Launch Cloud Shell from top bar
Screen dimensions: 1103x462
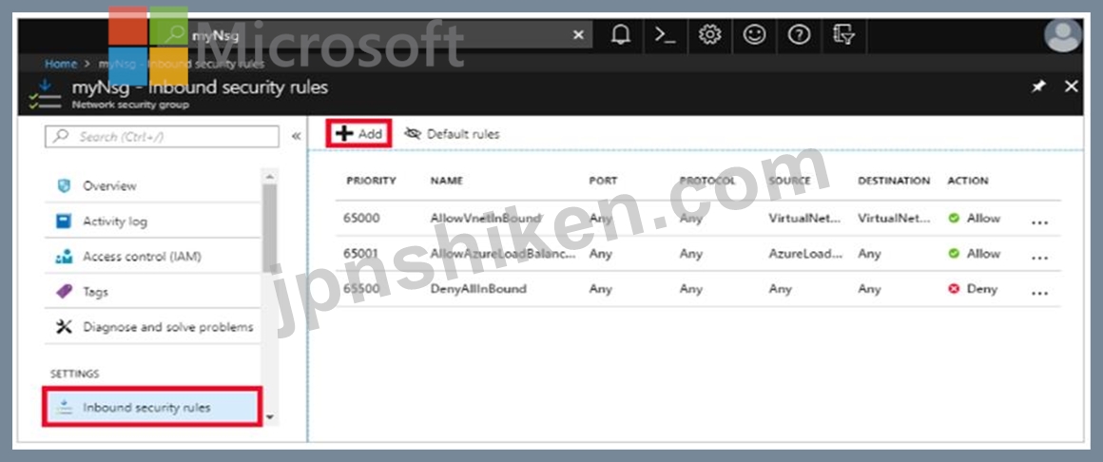click(x=665, y=34)
